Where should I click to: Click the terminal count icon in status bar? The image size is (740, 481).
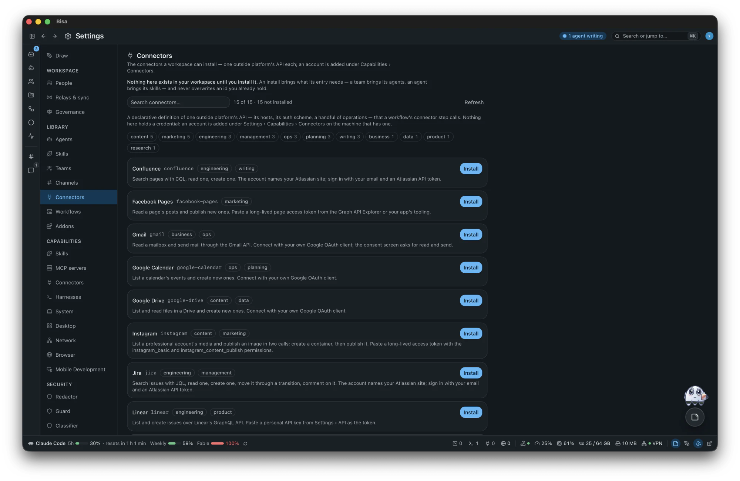pyautogui.click(x=474, y=443)
